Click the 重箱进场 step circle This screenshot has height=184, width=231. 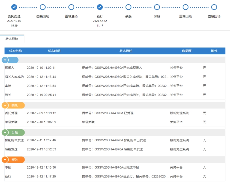click(x=71, y=7)
